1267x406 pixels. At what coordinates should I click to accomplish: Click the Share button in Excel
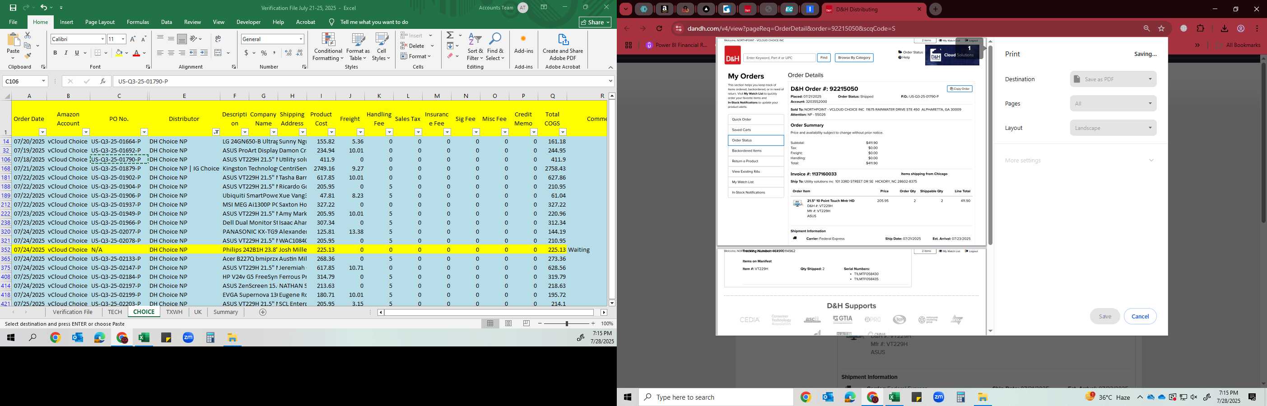point(595,22)
